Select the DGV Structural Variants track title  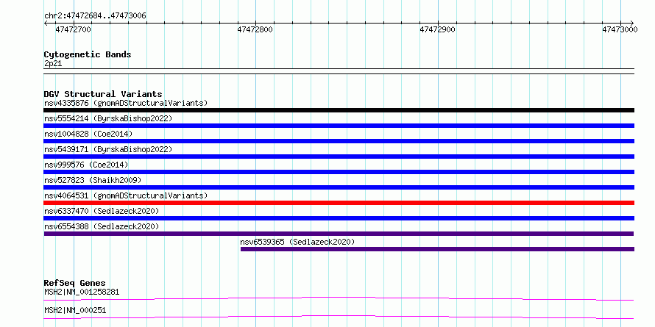pyautogui.click(x=103, y=94)
